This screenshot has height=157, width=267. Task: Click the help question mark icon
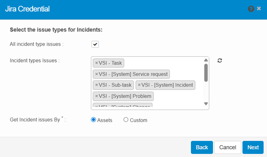click(x=251, y=9)
